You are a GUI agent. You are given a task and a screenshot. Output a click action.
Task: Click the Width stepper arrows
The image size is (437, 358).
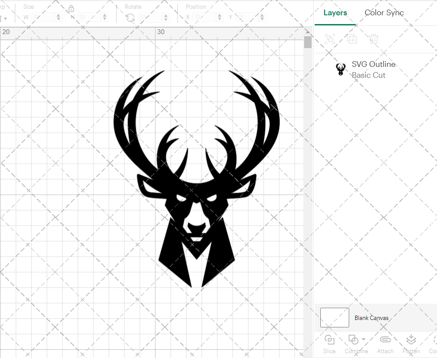tap(58, 17)
